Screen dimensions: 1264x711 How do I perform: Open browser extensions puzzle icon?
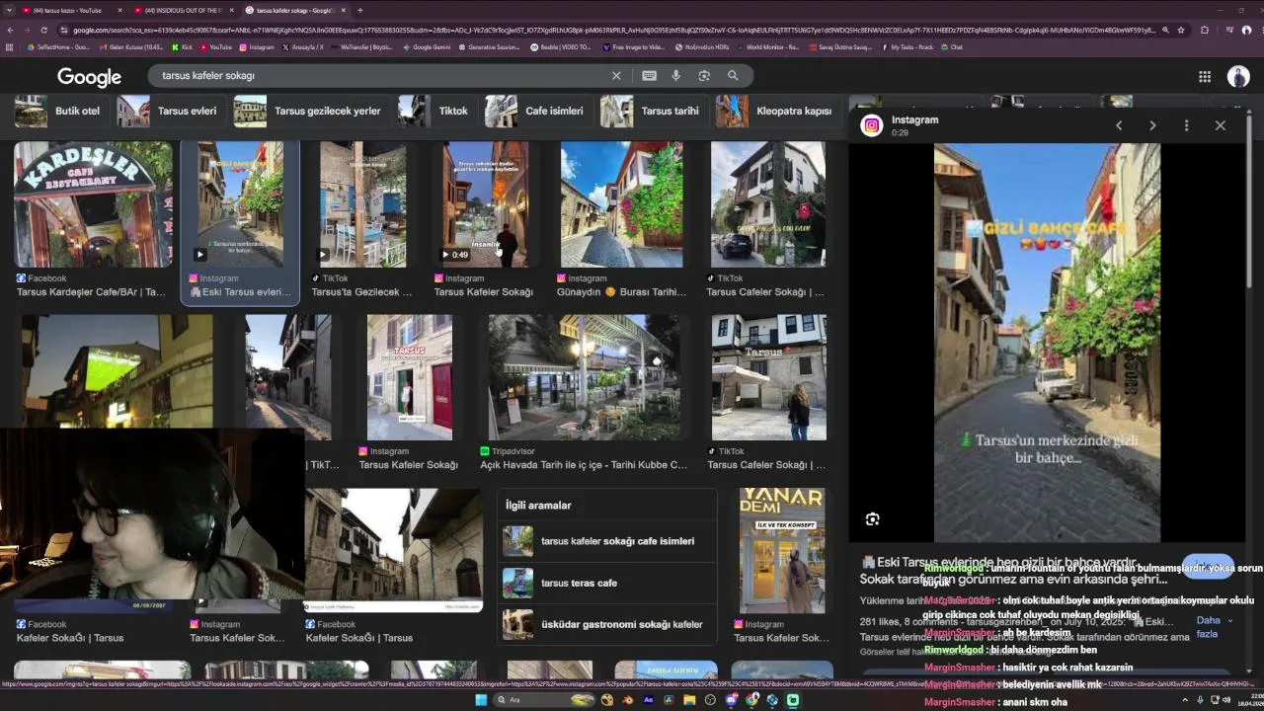[x=1204, y=31]
